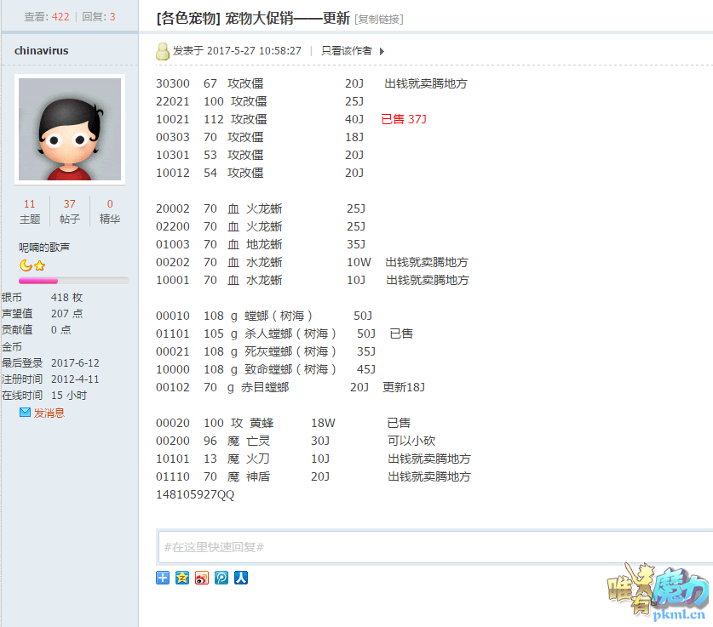
Task: Click the 复制链接 copy link button
Action: (379, 19)
